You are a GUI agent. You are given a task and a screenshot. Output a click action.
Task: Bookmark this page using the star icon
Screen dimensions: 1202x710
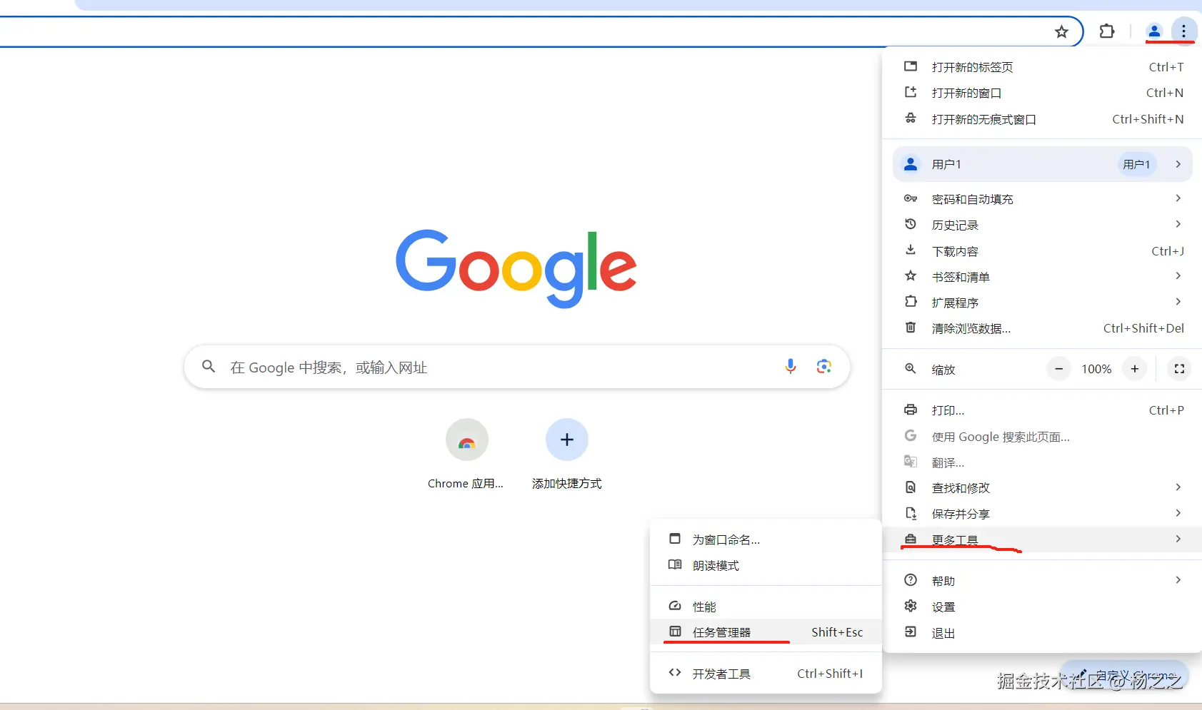coord(1062,31)
